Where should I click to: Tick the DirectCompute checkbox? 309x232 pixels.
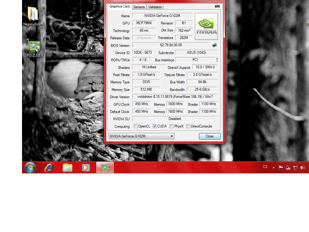(x=188, y=126)
